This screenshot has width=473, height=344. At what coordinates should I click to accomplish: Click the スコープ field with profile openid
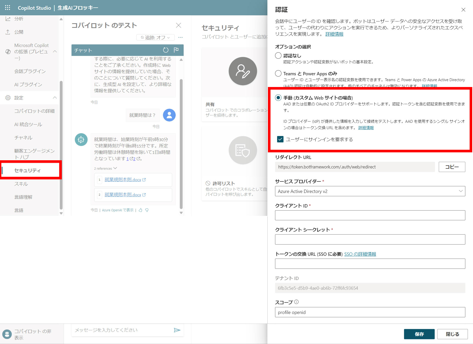tap(370, 312)
